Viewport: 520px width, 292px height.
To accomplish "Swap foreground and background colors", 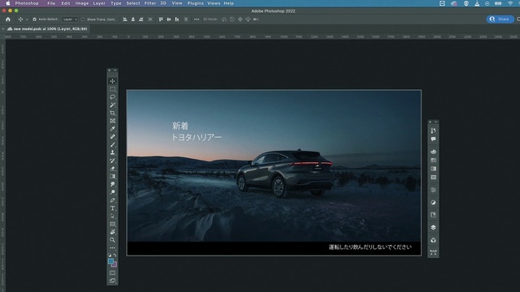I will click(115, 255).
